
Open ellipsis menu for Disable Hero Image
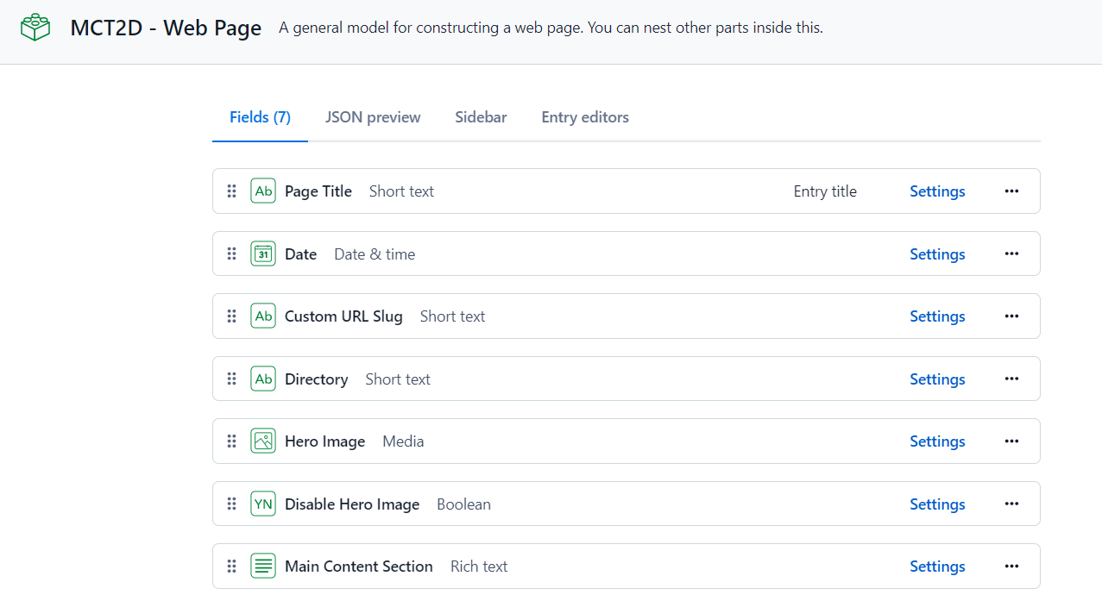click(x=1012, y=504)
